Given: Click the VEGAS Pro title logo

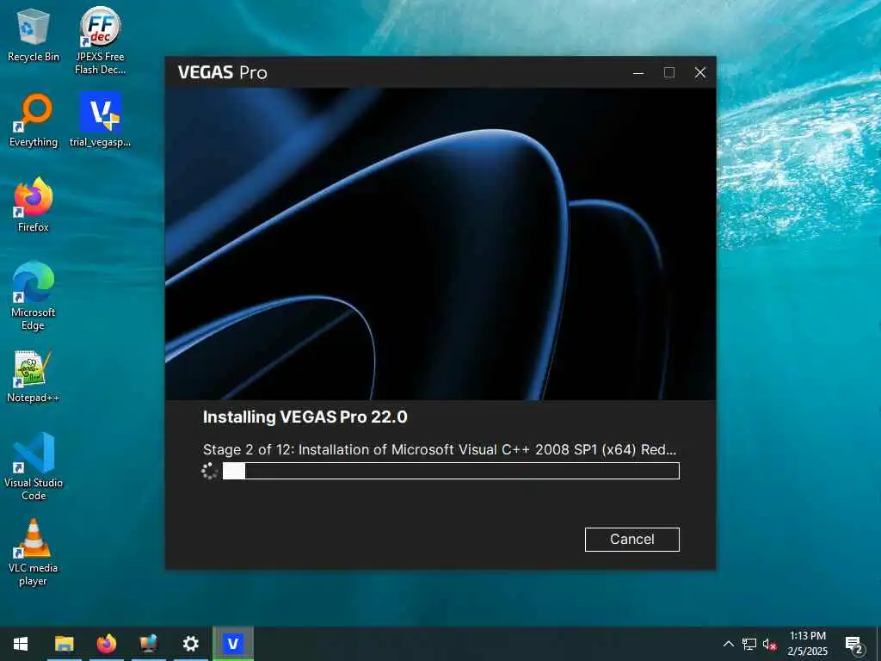Looking at the screenshot, I should click(x=223, y=72).
